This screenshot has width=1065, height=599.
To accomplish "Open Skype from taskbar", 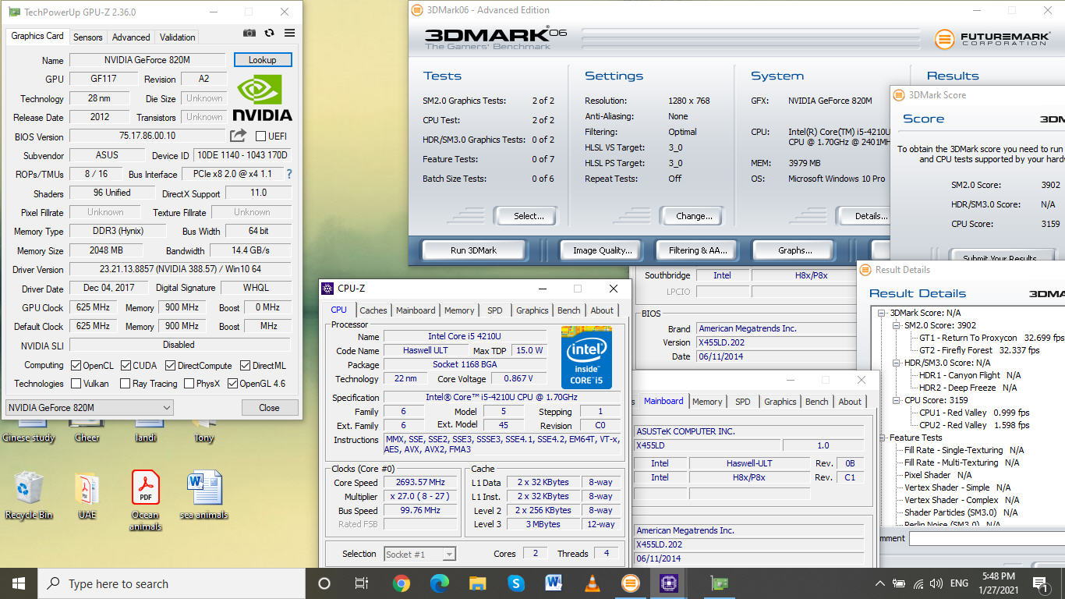I will 516,583.
